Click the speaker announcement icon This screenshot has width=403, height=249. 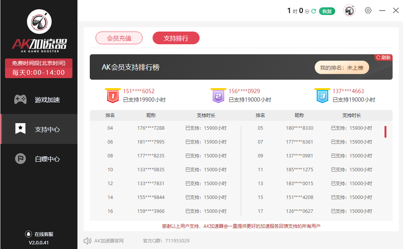[87, 241]
